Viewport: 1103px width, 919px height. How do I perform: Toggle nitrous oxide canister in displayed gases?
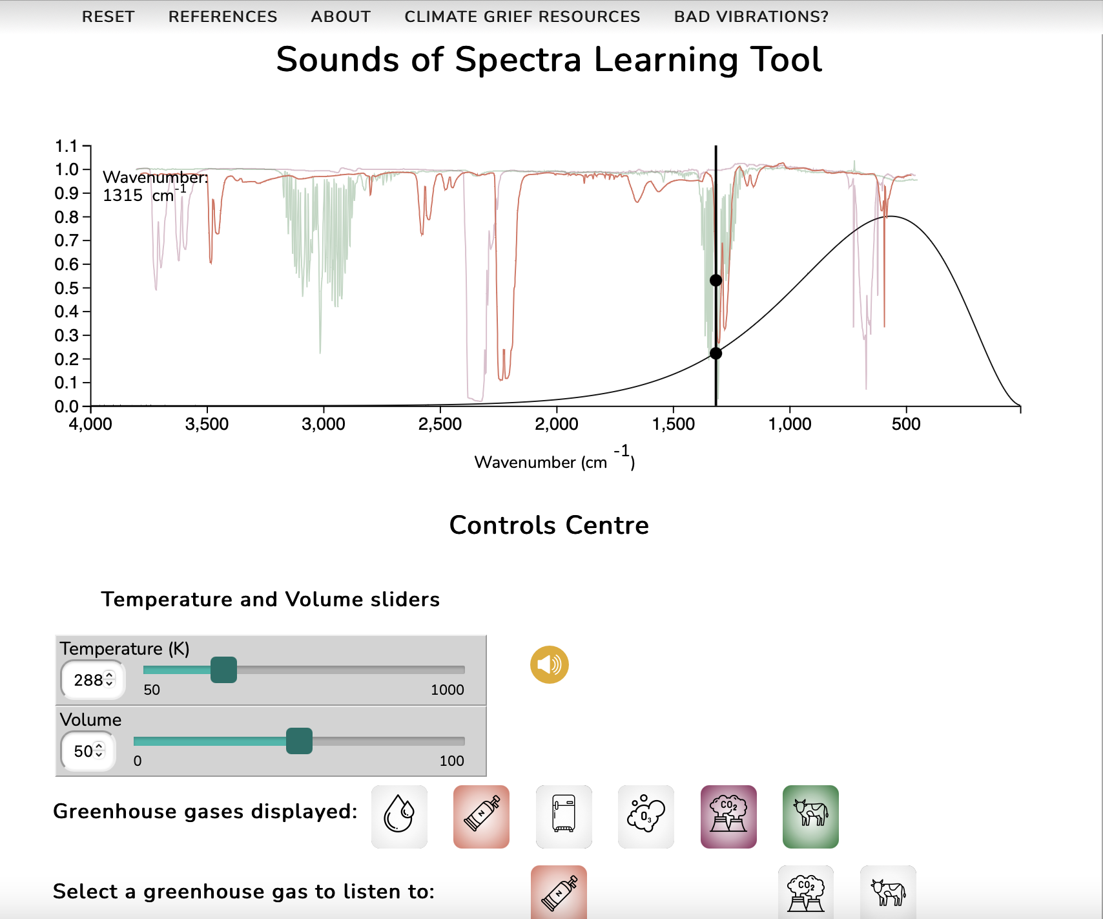[481, 816]
